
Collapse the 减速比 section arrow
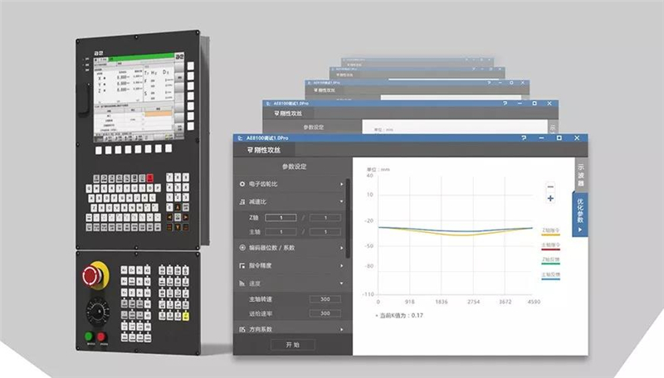coord(341,201)
